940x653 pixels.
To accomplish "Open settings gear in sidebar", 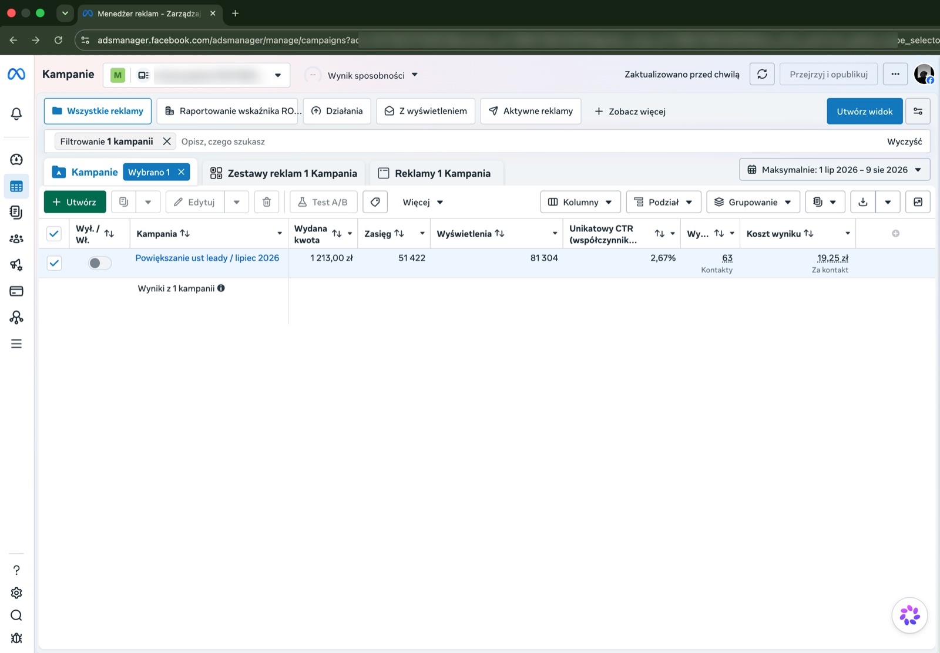I will pos(16,593).
